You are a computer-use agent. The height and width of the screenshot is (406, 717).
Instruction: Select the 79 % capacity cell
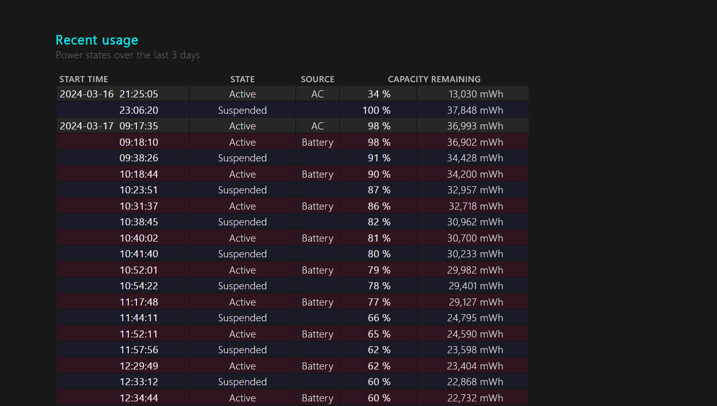[x=379, y=270]
